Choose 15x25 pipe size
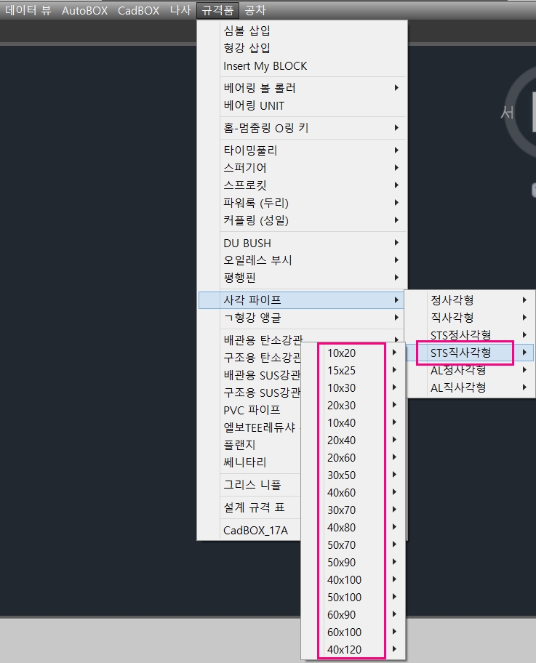536x663 pixels. 353,371
